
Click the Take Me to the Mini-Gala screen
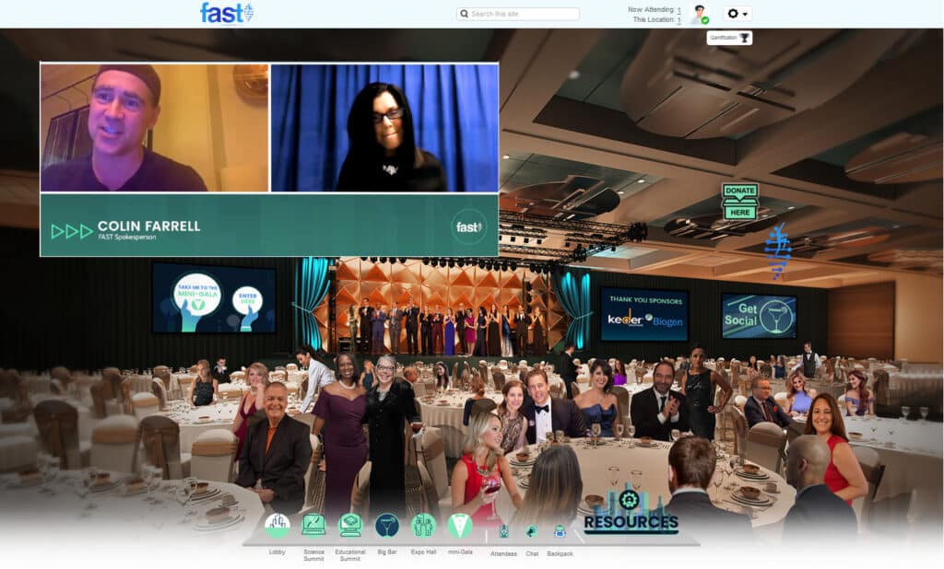(x=214, y=298)
